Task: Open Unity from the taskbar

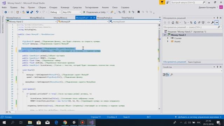Action: 74,122
